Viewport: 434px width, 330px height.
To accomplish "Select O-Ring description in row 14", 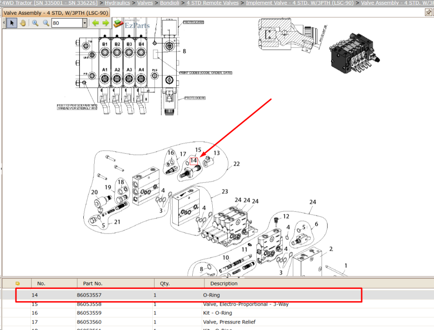I will tap(211, 295).
